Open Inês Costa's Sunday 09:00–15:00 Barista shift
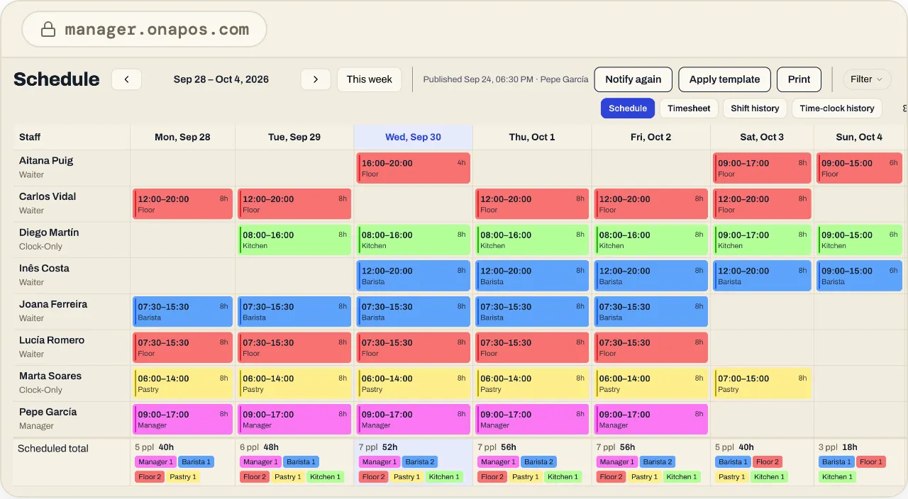908x499 pixels. point(859,276)
